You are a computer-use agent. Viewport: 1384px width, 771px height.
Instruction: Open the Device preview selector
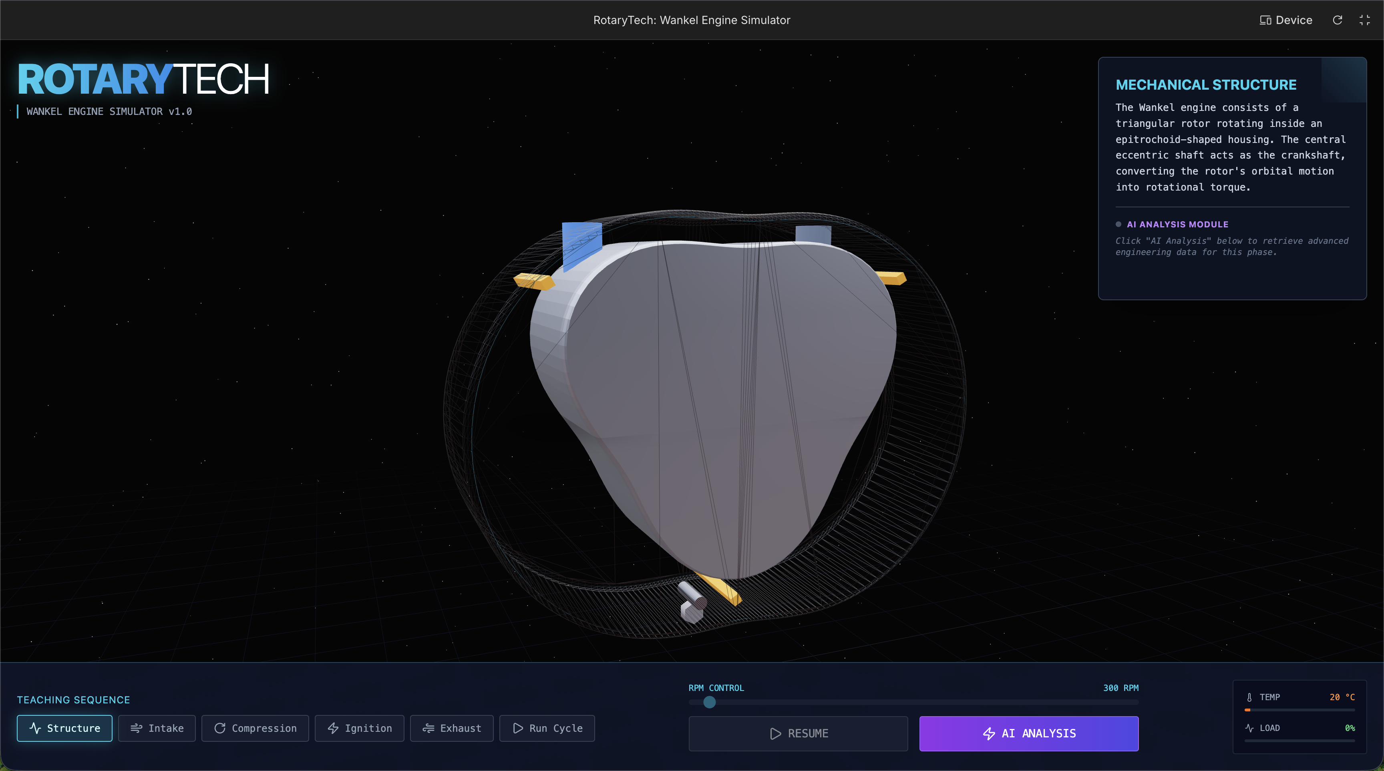(x=1285, y=20)
